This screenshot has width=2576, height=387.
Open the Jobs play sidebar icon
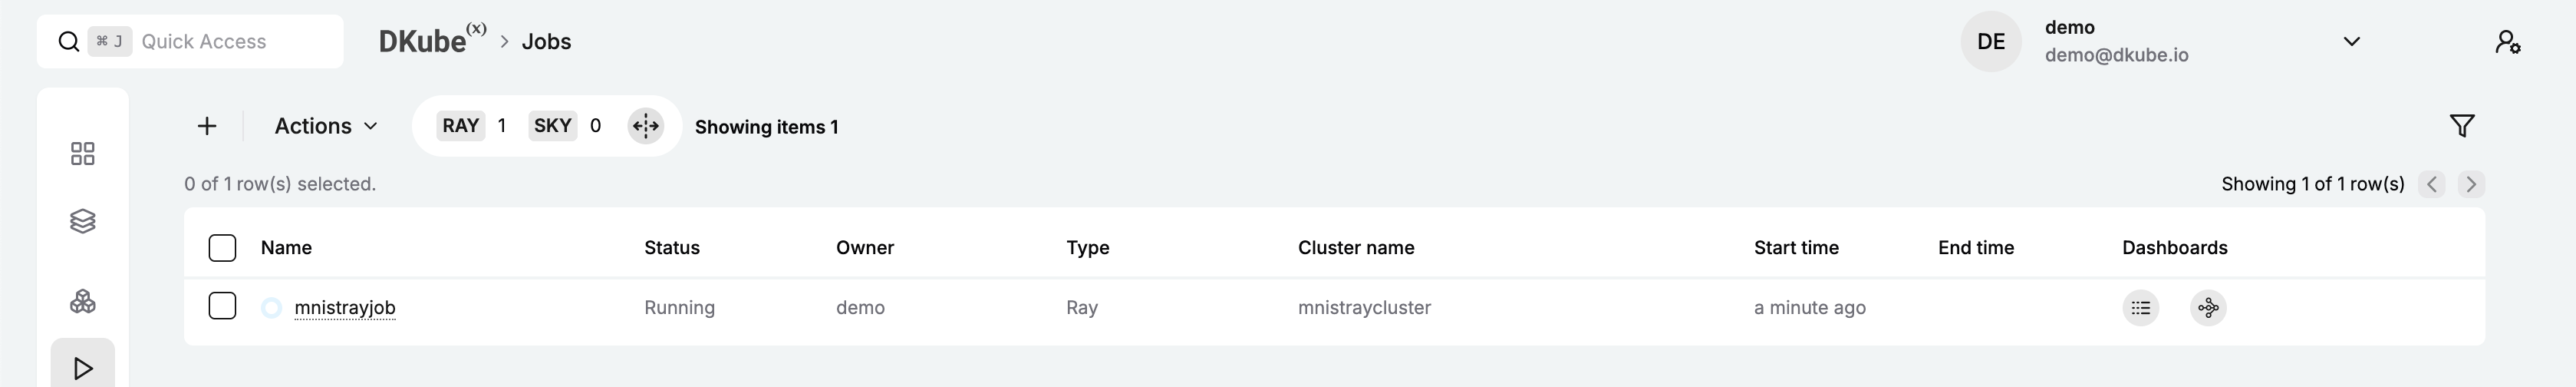(83, 368)
